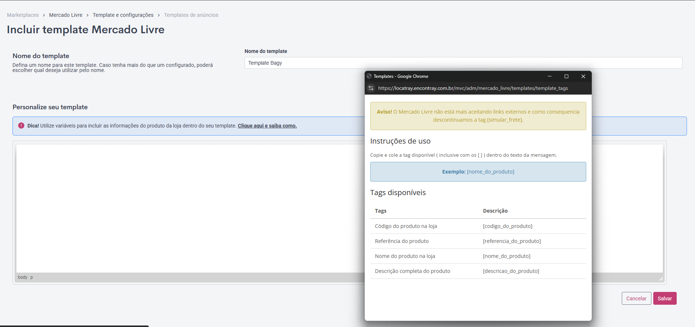Go to Mercado Livre breadcrumb
Image resolution: width=695 pixels, height=327 pixels.
(x=66, y=15)
